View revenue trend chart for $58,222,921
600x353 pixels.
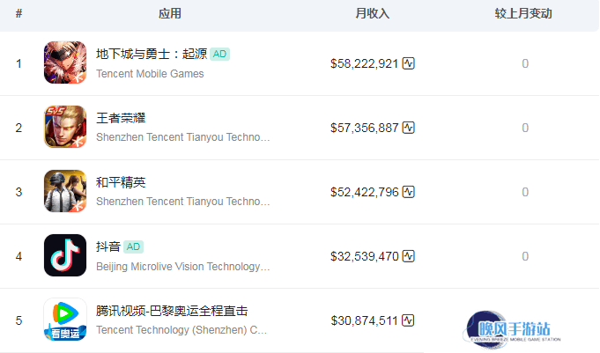408,63
